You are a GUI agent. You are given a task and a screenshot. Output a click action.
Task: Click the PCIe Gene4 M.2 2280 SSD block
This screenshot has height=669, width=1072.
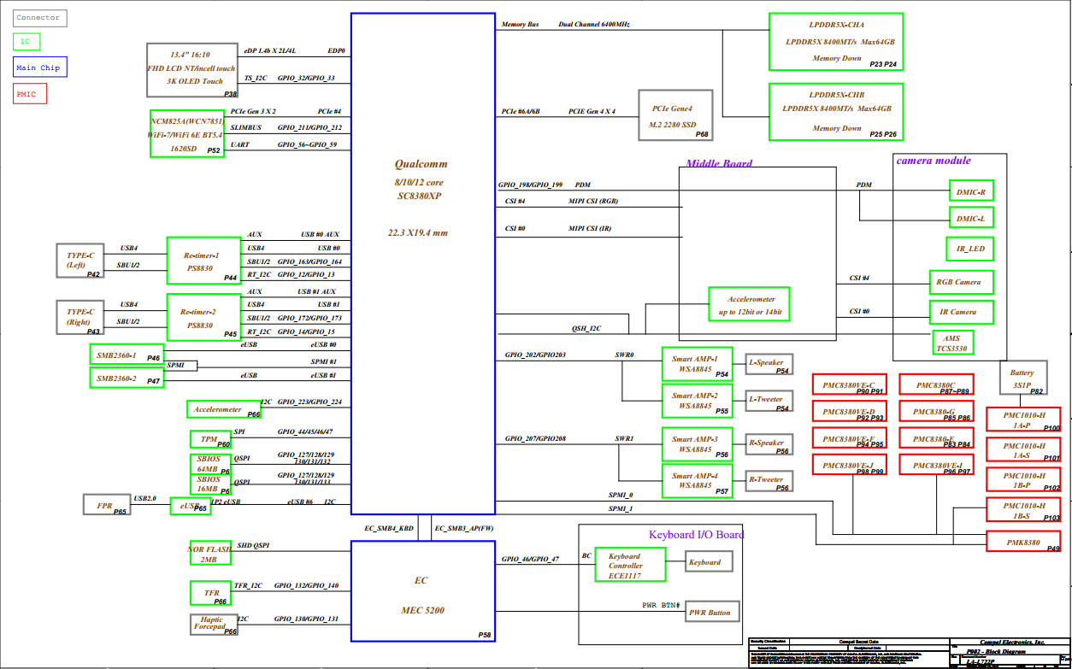coord(674,115)
